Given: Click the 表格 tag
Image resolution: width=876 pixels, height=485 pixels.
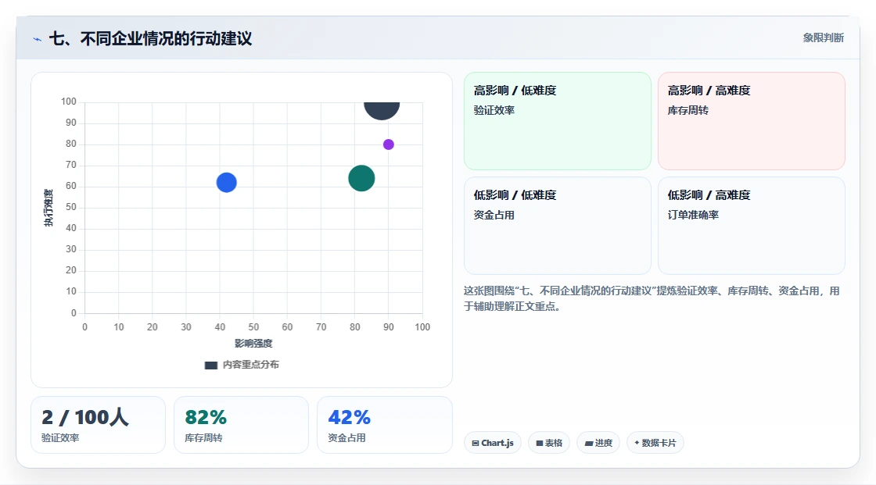Looking at the screenshot, I should click(x=548, y=443).
